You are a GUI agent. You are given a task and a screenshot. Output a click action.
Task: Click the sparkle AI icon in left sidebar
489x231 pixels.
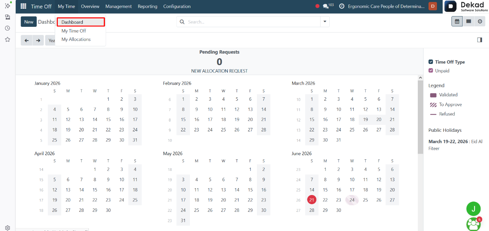coord(7,6)
